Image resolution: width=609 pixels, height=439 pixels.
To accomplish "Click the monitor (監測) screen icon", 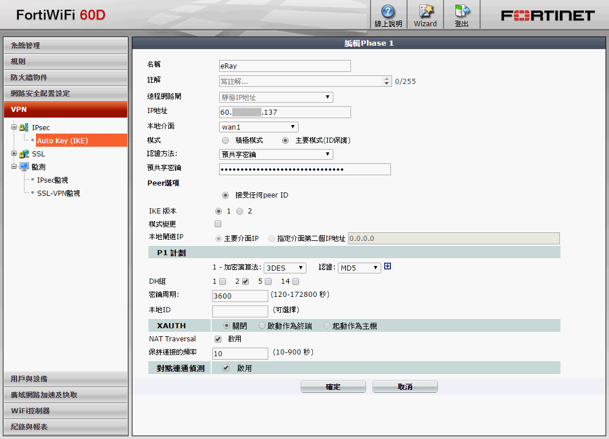I will pyautogui.click(x=24, y=167).
